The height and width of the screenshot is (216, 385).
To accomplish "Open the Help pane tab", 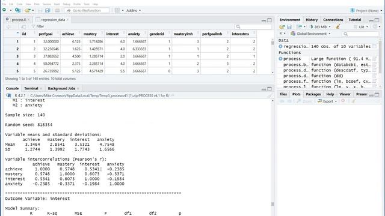I will click(330, 94).
